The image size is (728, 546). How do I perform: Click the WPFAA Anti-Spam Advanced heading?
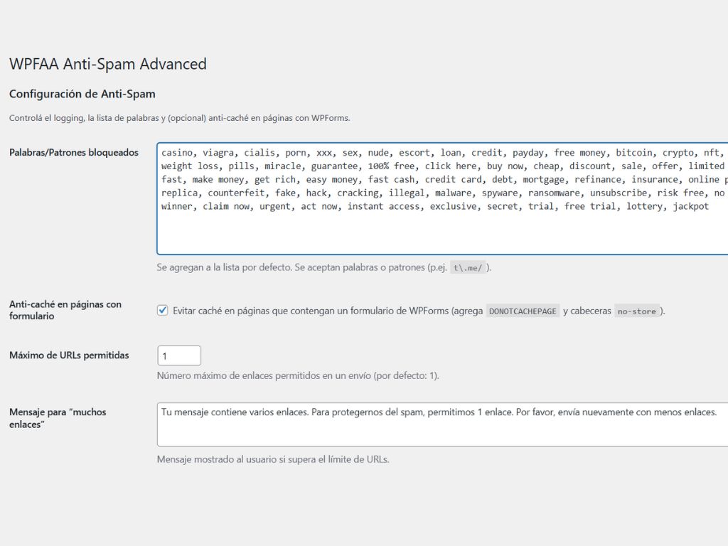(107, 64)
